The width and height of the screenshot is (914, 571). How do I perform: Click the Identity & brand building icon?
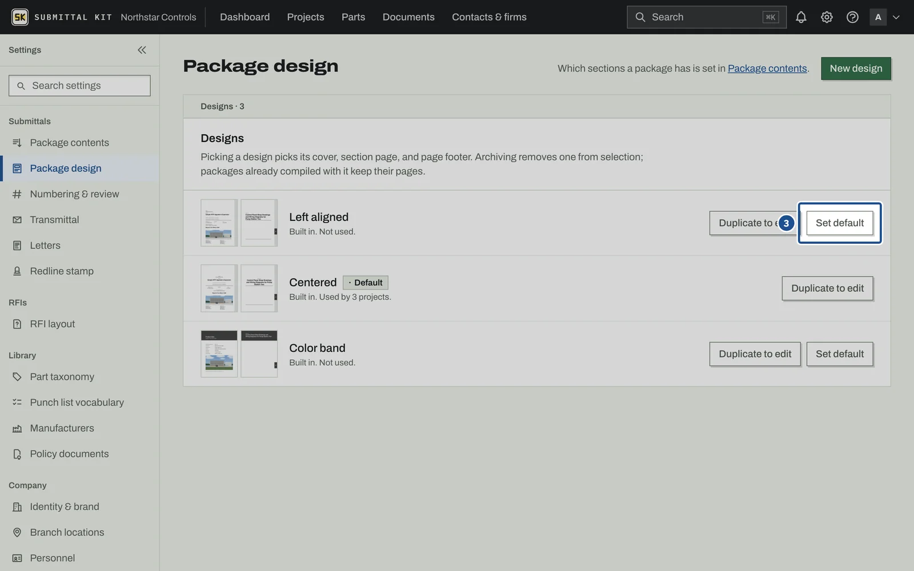(x=17, y=506)
